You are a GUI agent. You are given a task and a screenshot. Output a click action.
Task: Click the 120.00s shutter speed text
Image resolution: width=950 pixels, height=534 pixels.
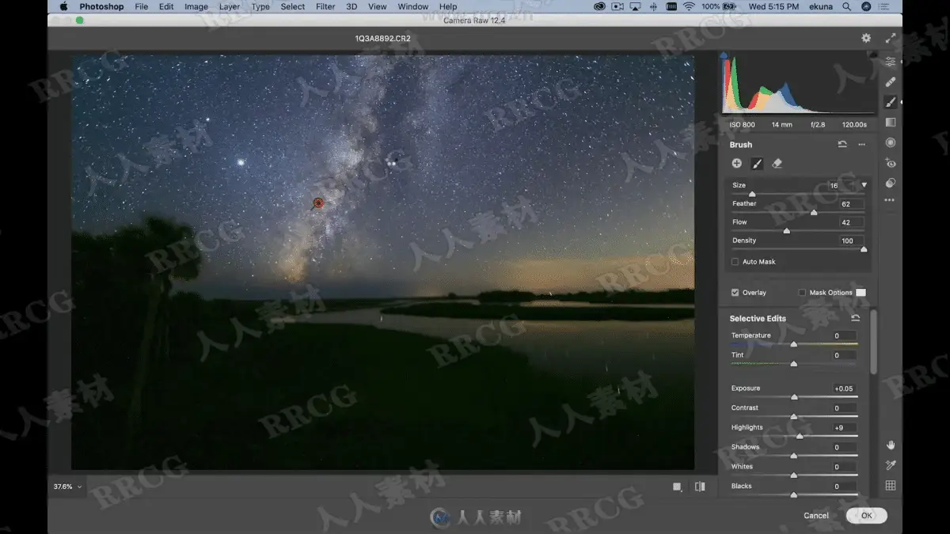(853, 125)
